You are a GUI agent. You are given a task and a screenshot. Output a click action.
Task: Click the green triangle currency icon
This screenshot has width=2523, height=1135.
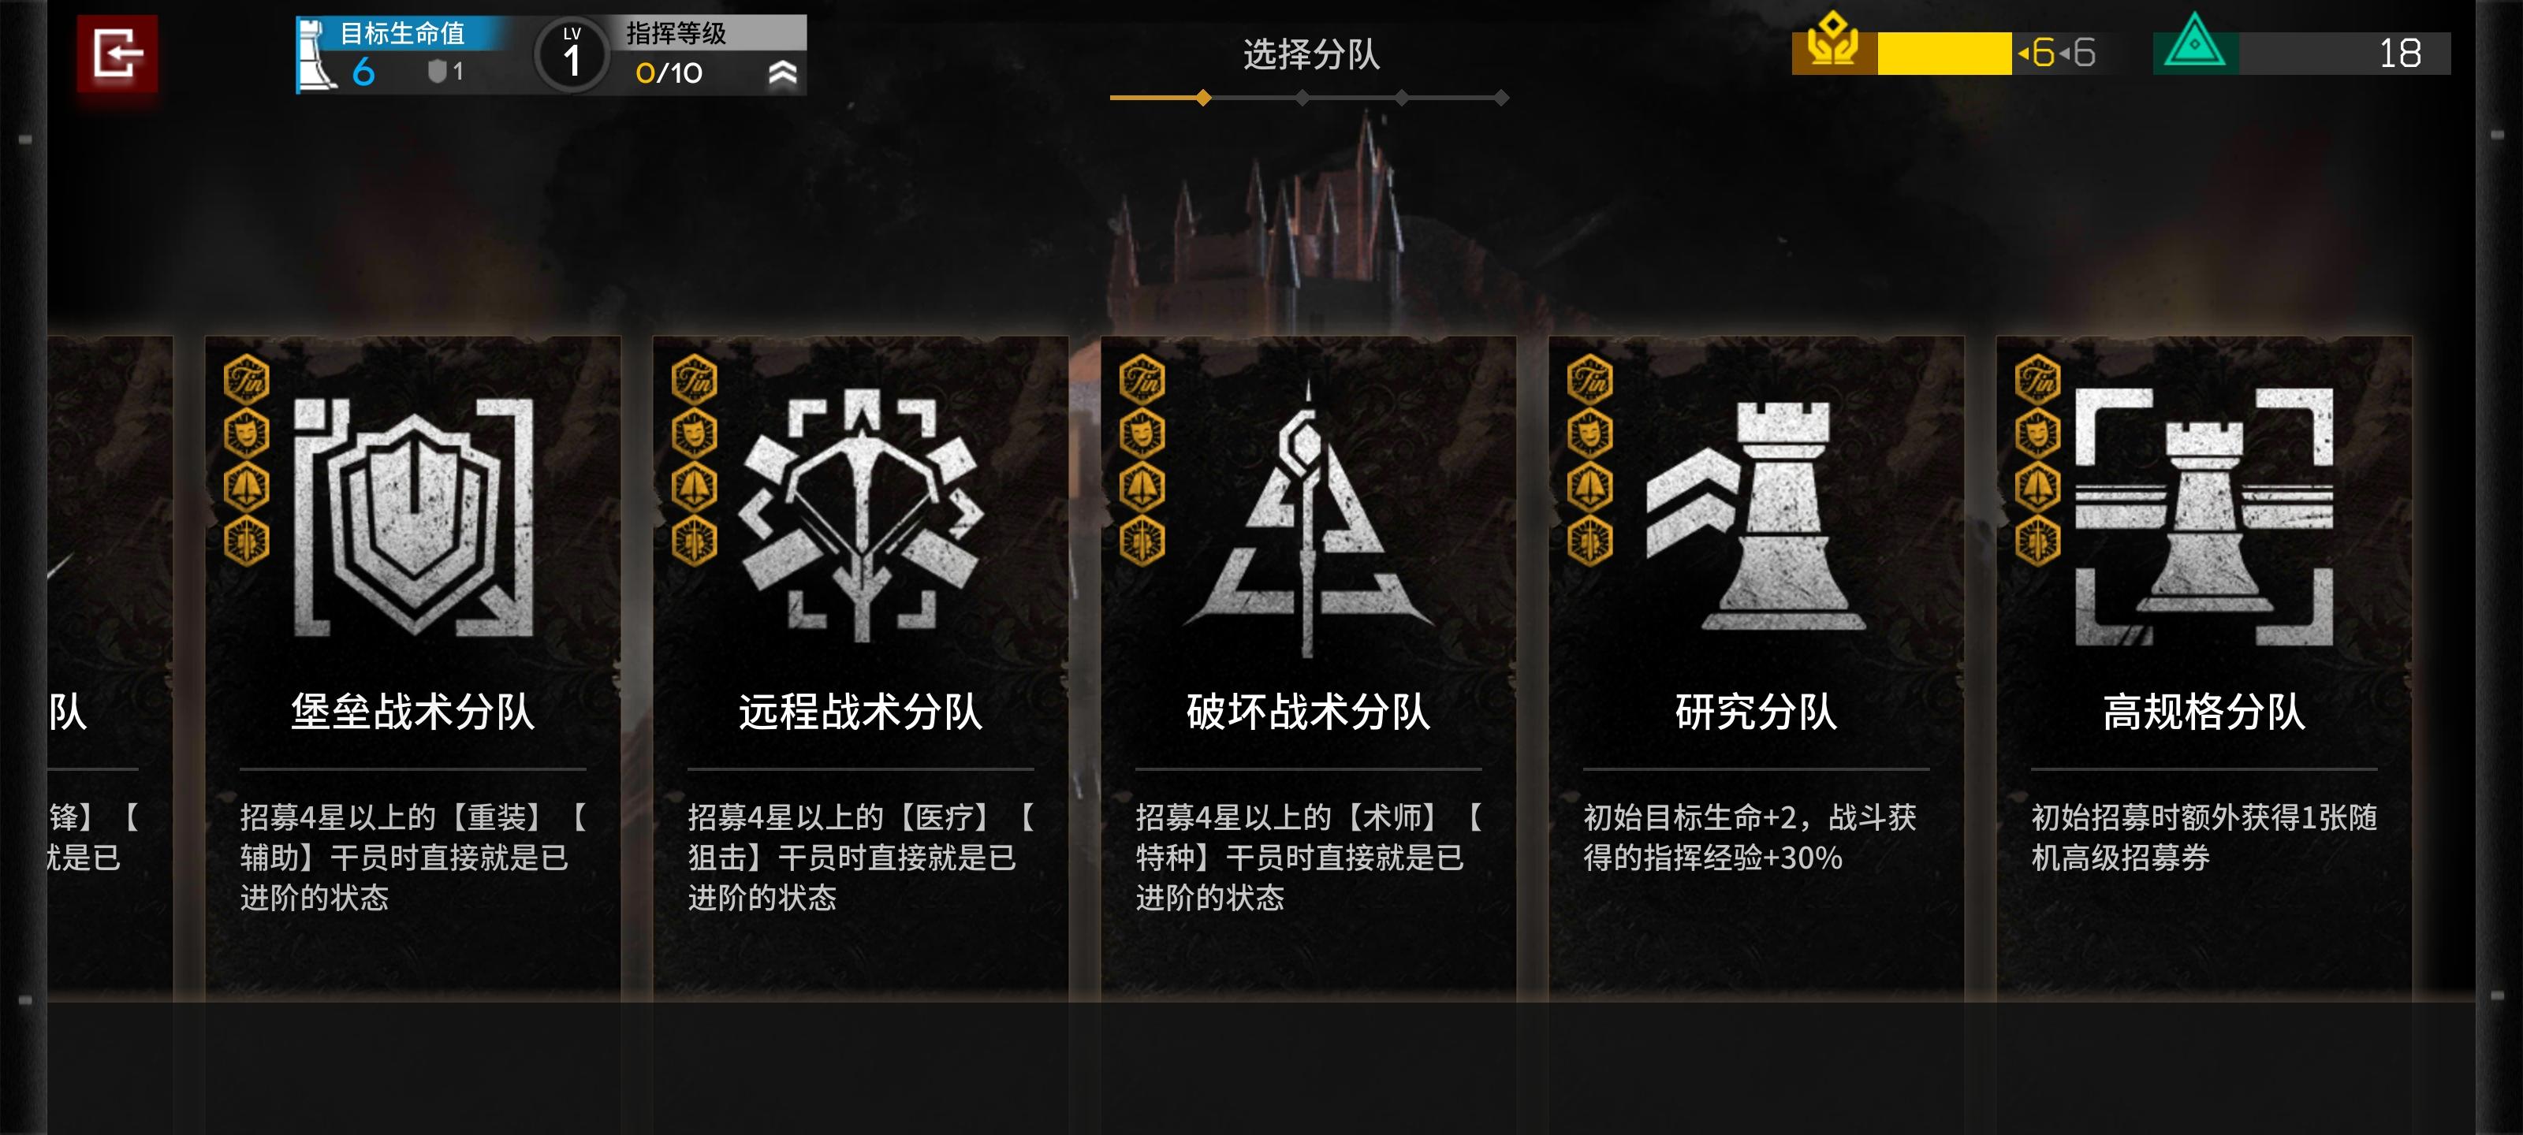pyautogui.click(x=2194, y=44)
